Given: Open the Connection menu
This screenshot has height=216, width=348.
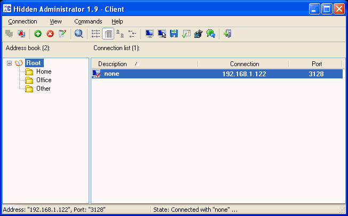Looking at the screenshot, I should pyautogui.click(x=23, y=21).
